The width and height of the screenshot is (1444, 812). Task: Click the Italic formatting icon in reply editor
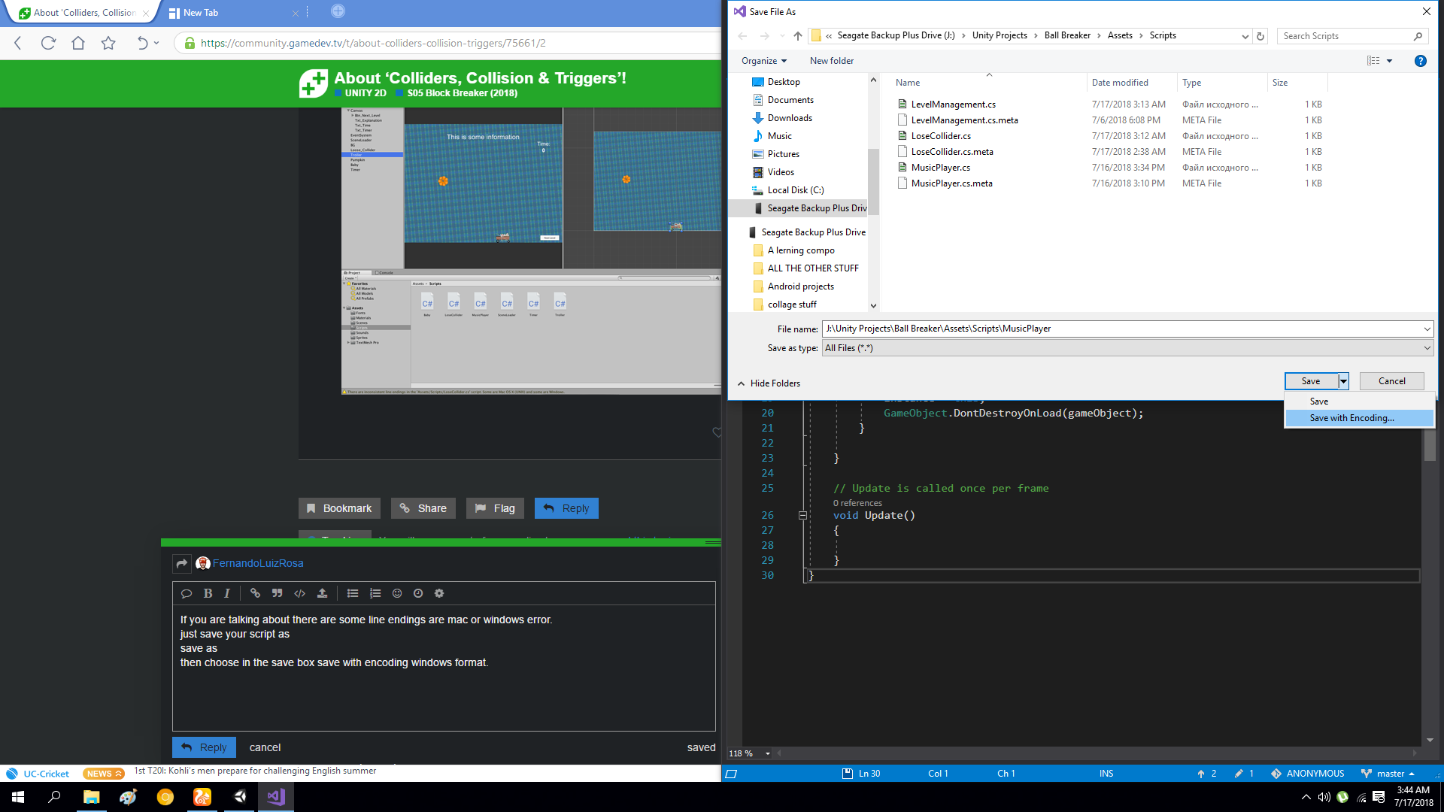click(x=226, y=593)
